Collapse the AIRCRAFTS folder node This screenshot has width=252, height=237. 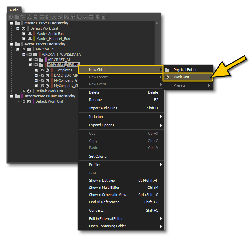[18, 49]
